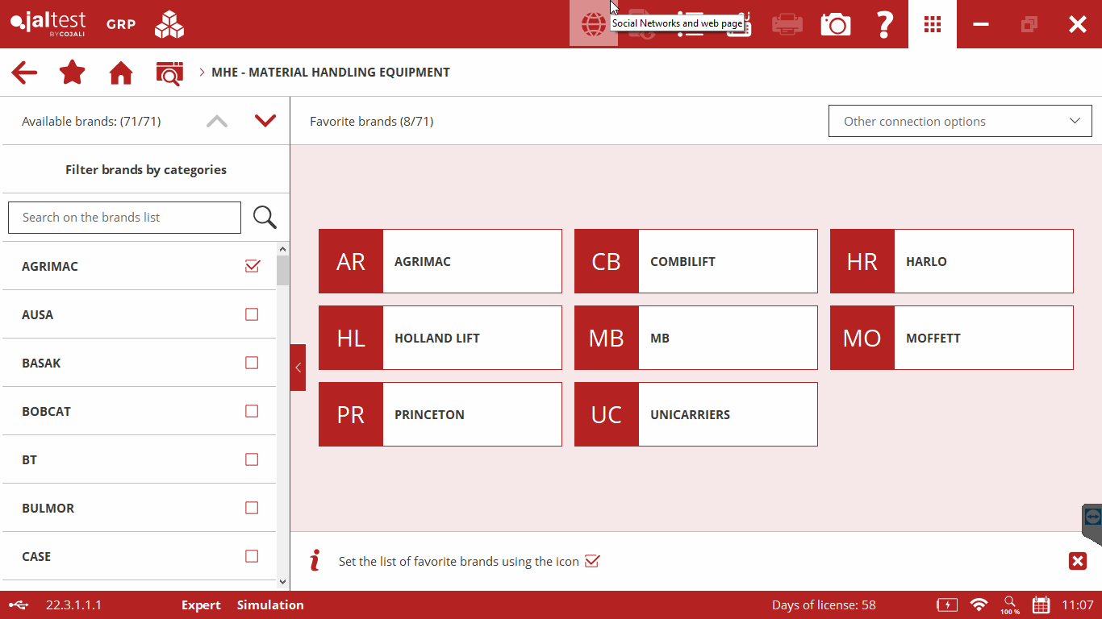Screen dimensions: 1102x619
Task: Click the Wi-Fi status icon
Action: [979, 604]
